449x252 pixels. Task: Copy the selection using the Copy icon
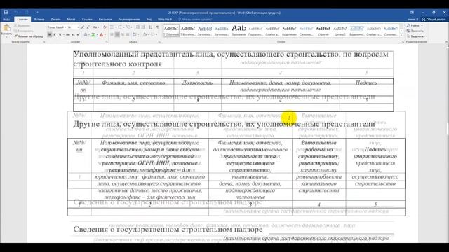click(15, 31)
